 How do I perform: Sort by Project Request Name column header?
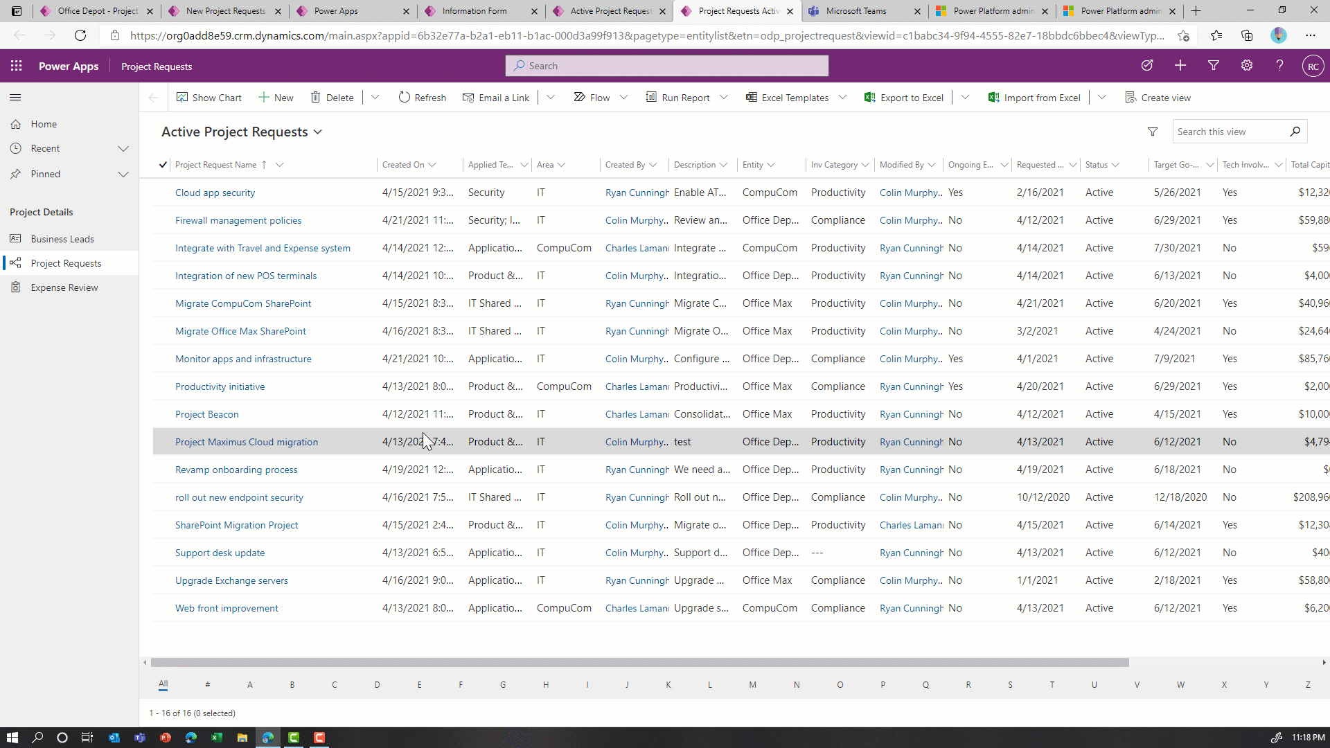pyautogui.click(x=215, y=165)
